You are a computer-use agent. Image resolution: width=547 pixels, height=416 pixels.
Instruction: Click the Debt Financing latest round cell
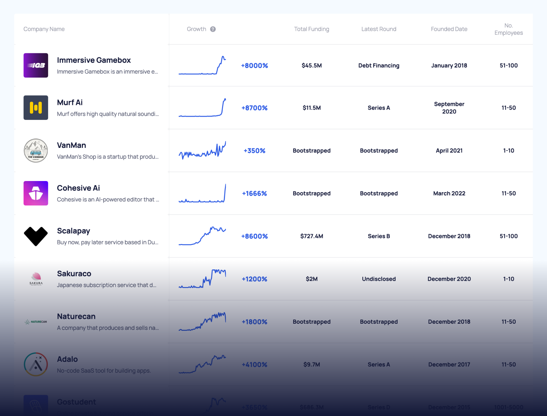[x=379, y=66]
